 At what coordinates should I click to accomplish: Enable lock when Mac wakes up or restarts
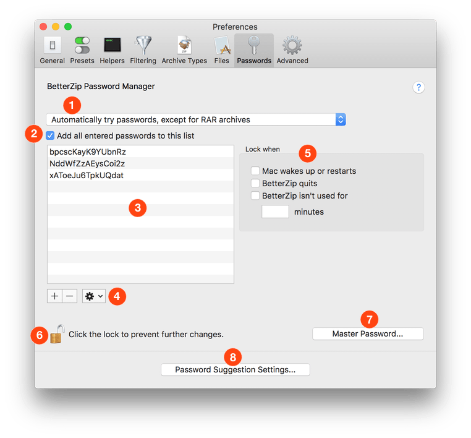pyautogui.click(x=255, y=171)
